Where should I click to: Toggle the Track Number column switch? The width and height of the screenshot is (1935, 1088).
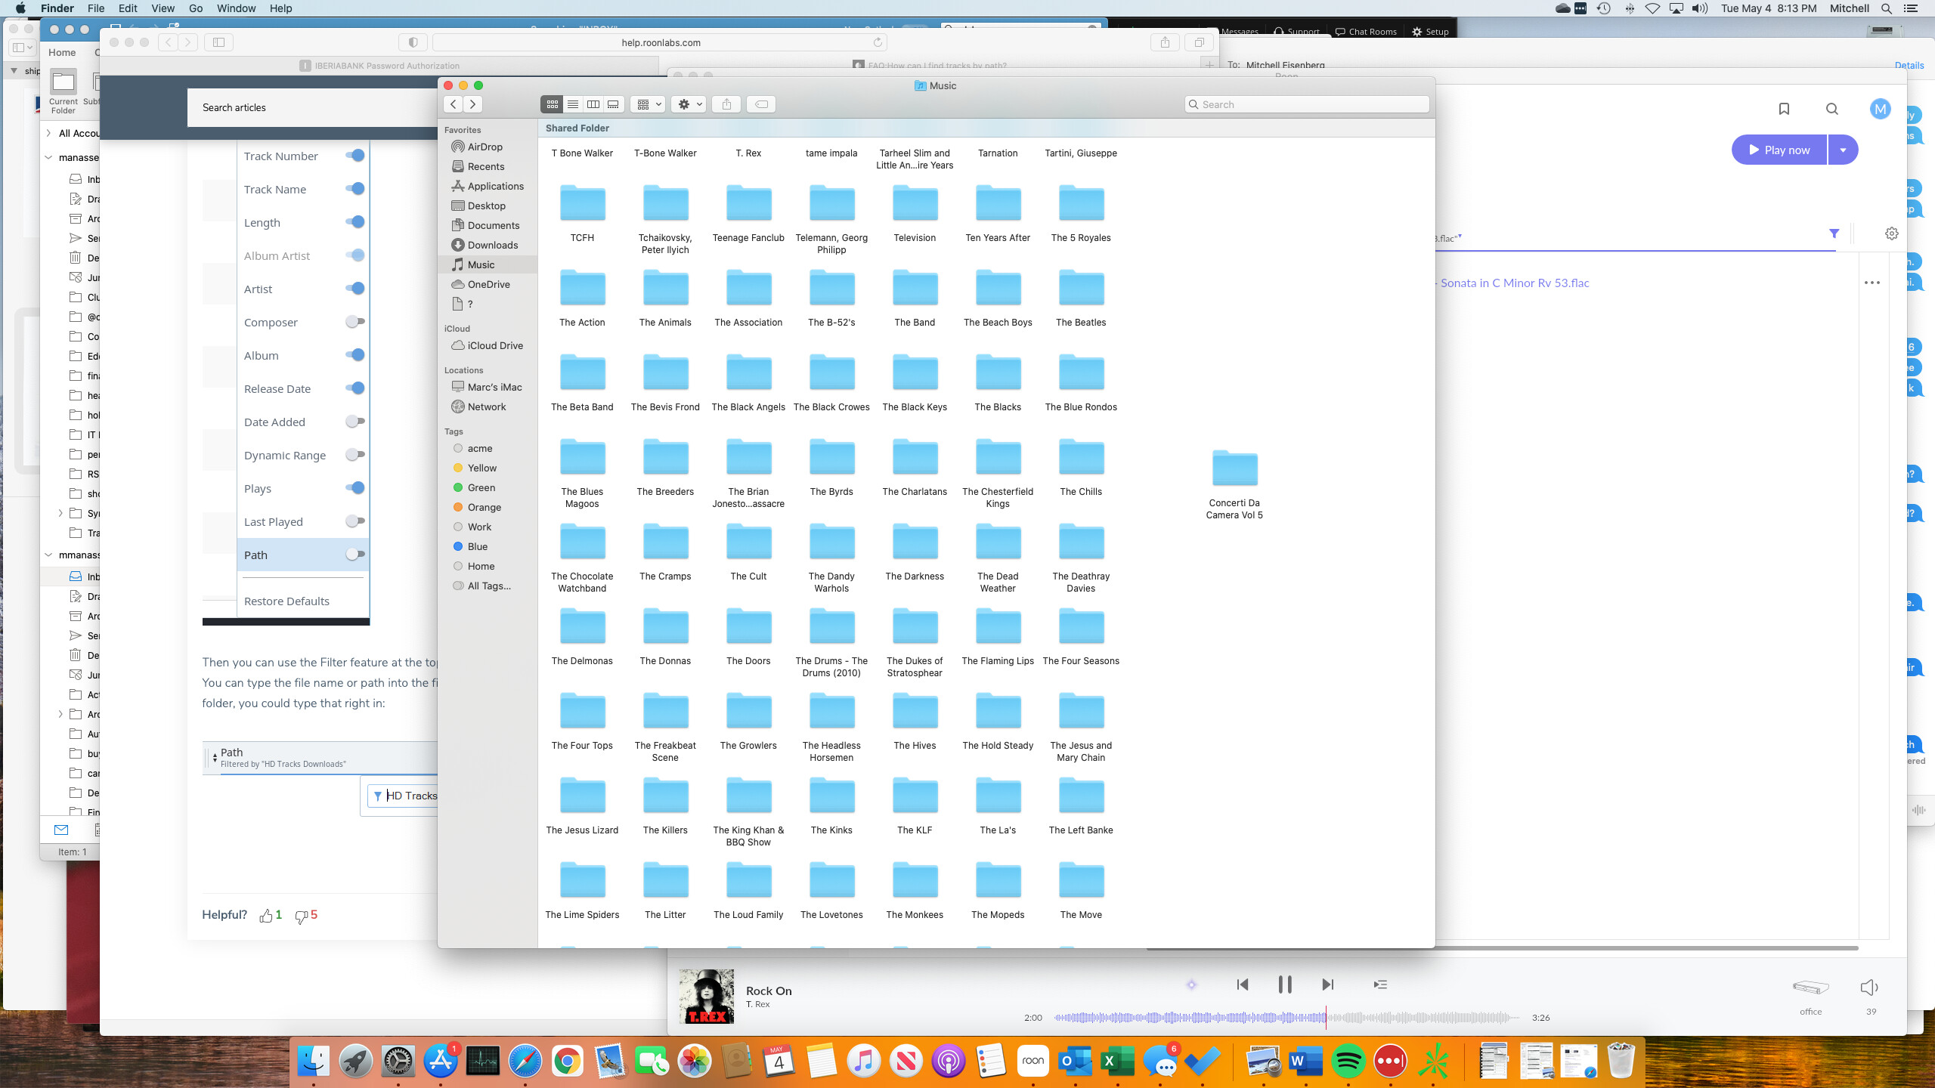pyautogui.click(x=354, y=156)
